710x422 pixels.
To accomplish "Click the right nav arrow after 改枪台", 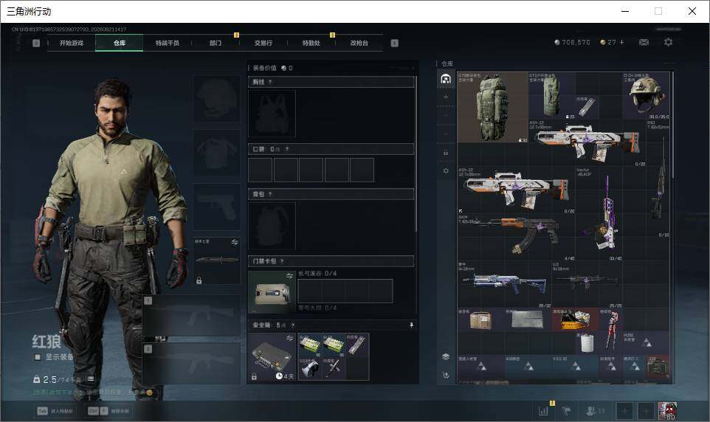I will click(x=394, y=43).
